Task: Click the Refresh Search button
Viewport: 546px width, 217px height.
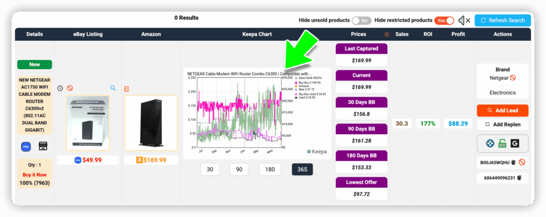Action: [x=502, y=21]
